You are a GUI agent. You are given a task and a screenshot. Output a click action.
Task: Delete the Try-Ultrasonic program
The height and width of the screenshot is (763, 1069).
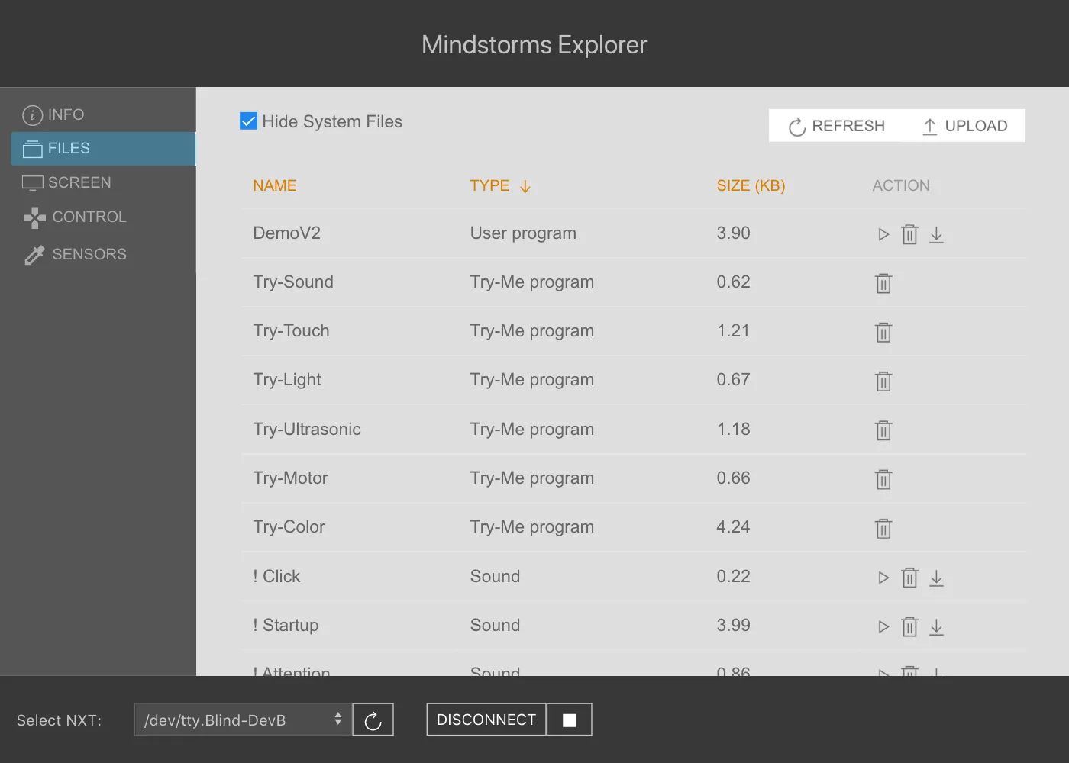pyautogui.click(x=883, y=430)
